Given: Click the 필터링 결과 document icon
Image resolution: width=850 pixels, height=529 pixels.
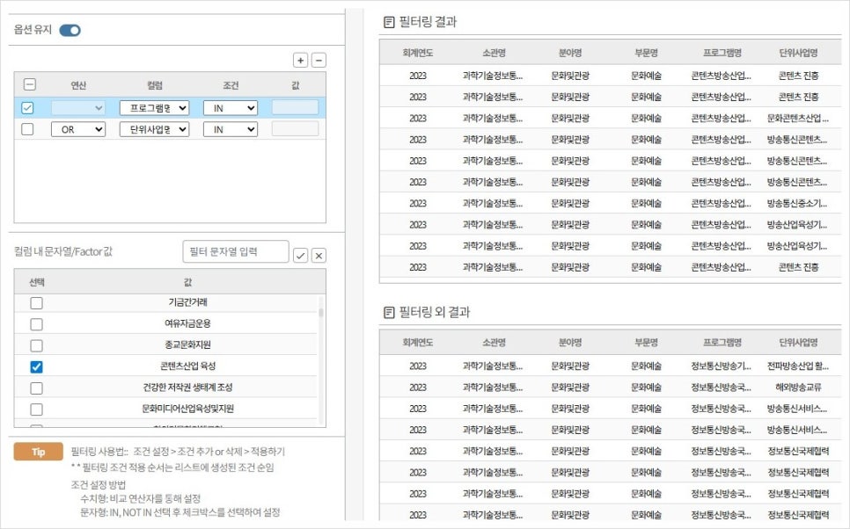Looking at the screenshot, I should [x=389, y=22].
